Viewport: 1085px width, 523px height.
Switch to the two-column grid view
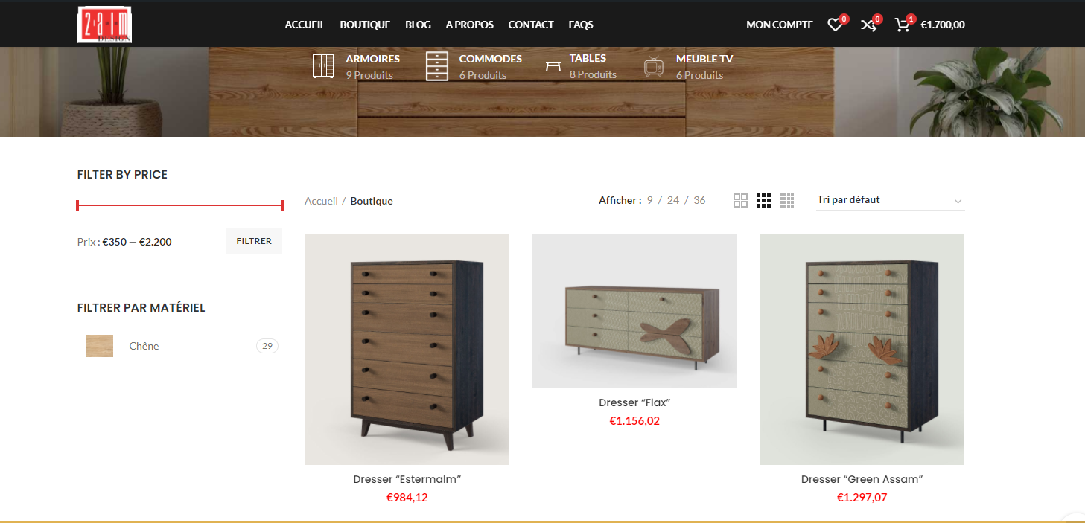click(740, 200)
